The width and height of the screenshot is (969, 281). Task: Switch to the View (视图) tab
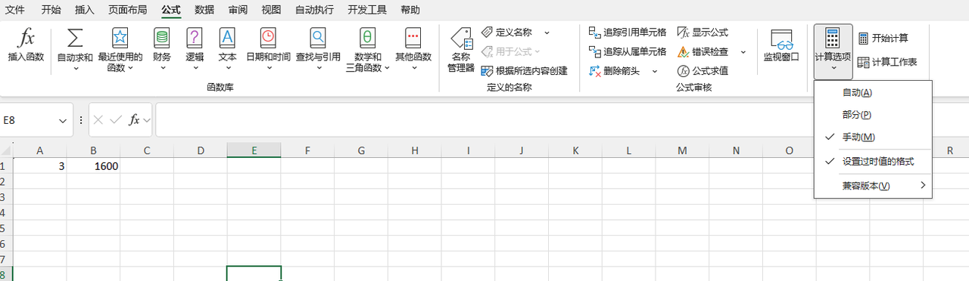tap(271, 10)
